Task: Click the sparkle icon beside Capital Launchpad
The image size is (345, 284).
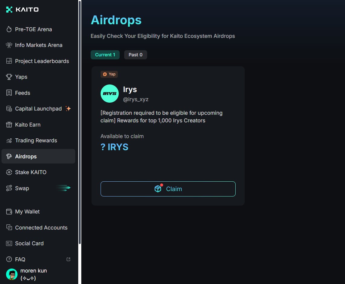Action: pyautogui.click(x=68, y=108)
